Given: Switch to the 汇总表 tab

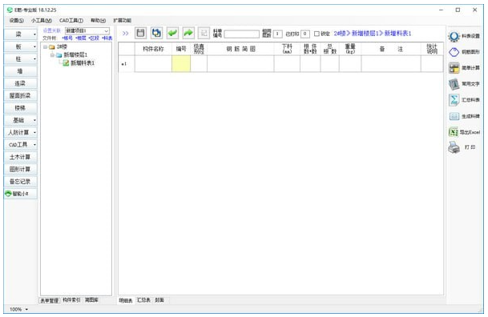Looking at the screenshot, I should point(143,300).
